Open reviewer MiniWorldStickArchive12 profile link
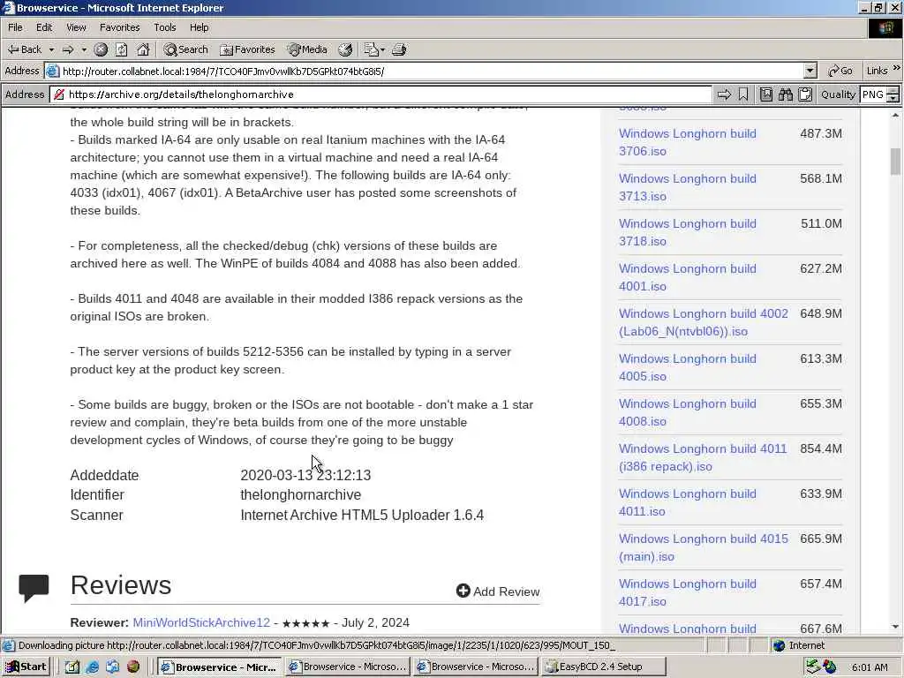The image size is (904, 678). coord(201,622)
